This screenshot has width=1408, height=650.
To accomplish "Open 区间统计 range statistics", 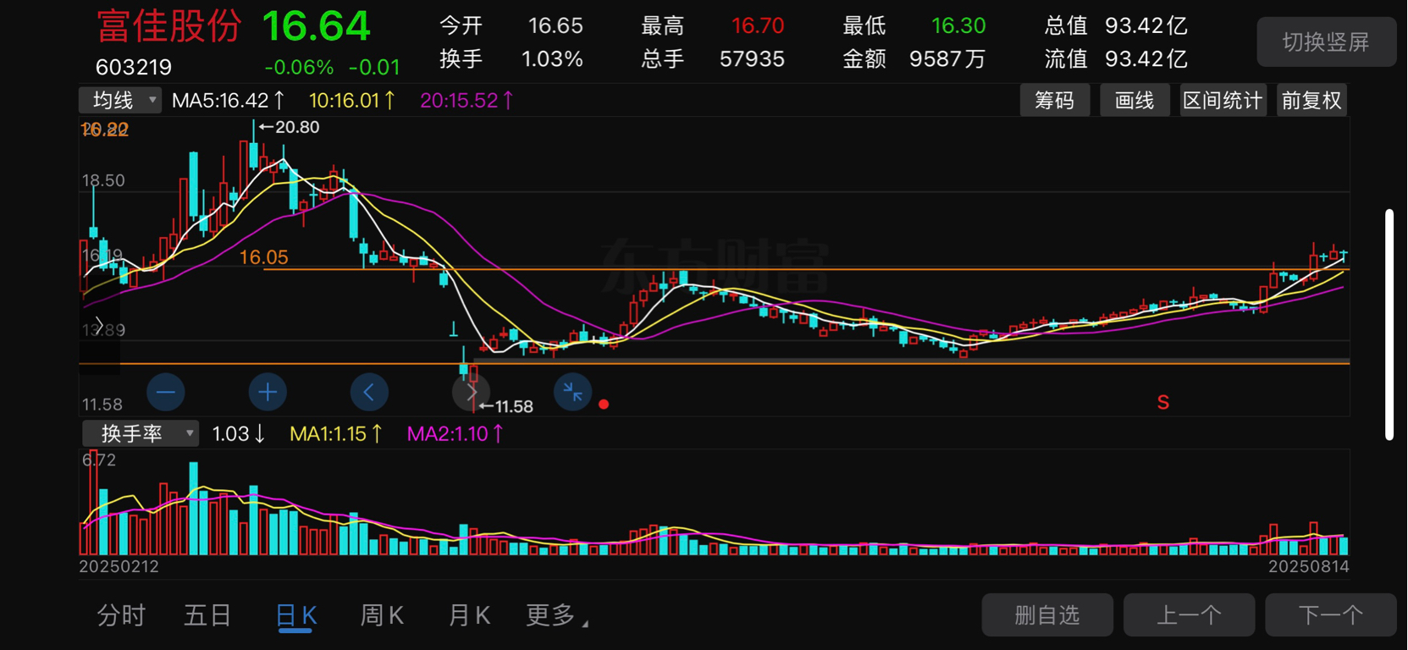I will tap(1223, 101).
